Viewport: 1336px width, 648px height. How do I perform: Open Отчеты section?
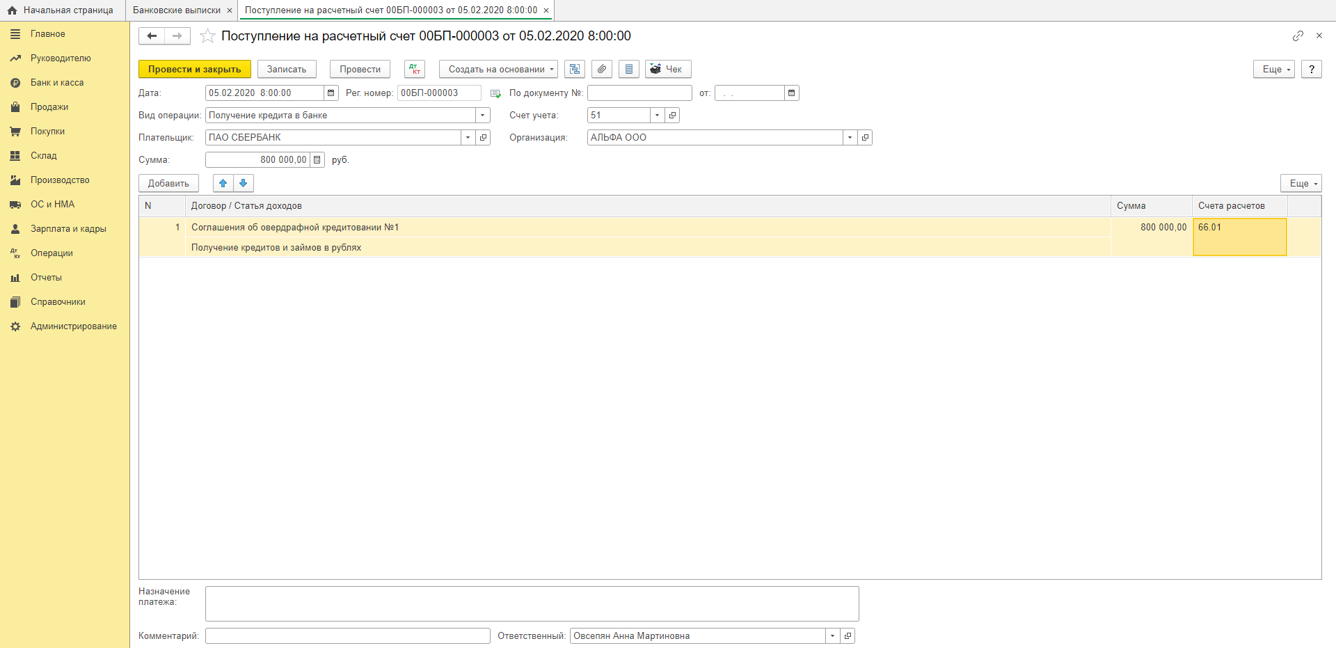pyautogui.click(x=46, y=277)
